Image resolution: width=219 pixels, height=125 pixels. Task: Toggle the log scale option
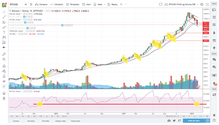pyautogui.click(x=194, y=116)
